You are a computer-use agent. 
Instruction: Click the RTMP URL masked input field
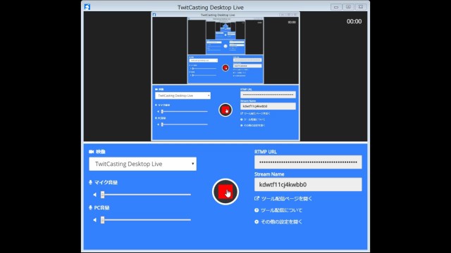point(308,162)
